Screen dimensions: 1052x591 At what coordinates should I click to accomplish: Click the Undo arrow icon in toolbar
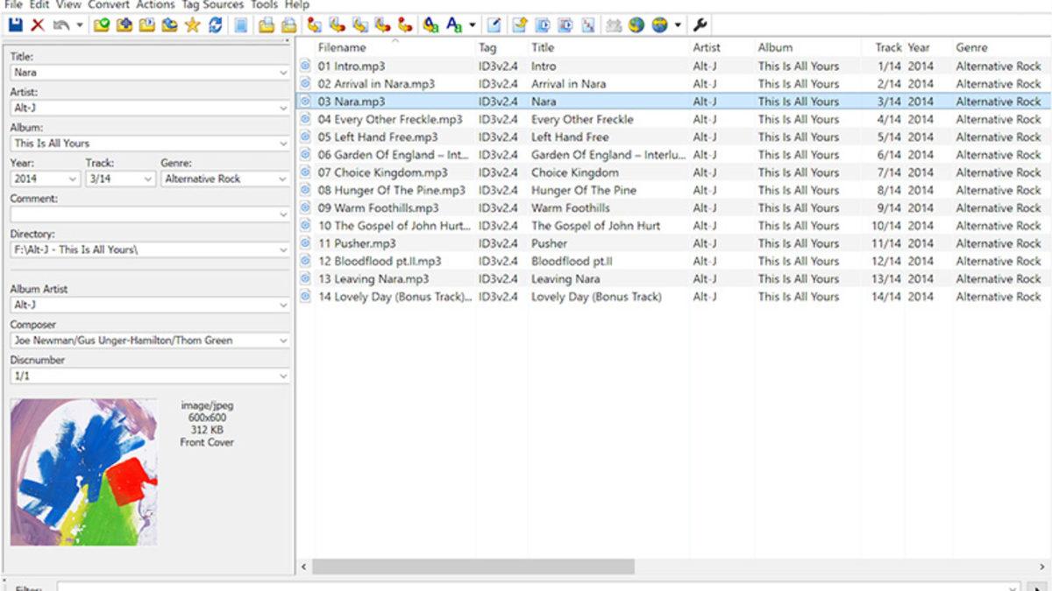(x=60, y=25)
